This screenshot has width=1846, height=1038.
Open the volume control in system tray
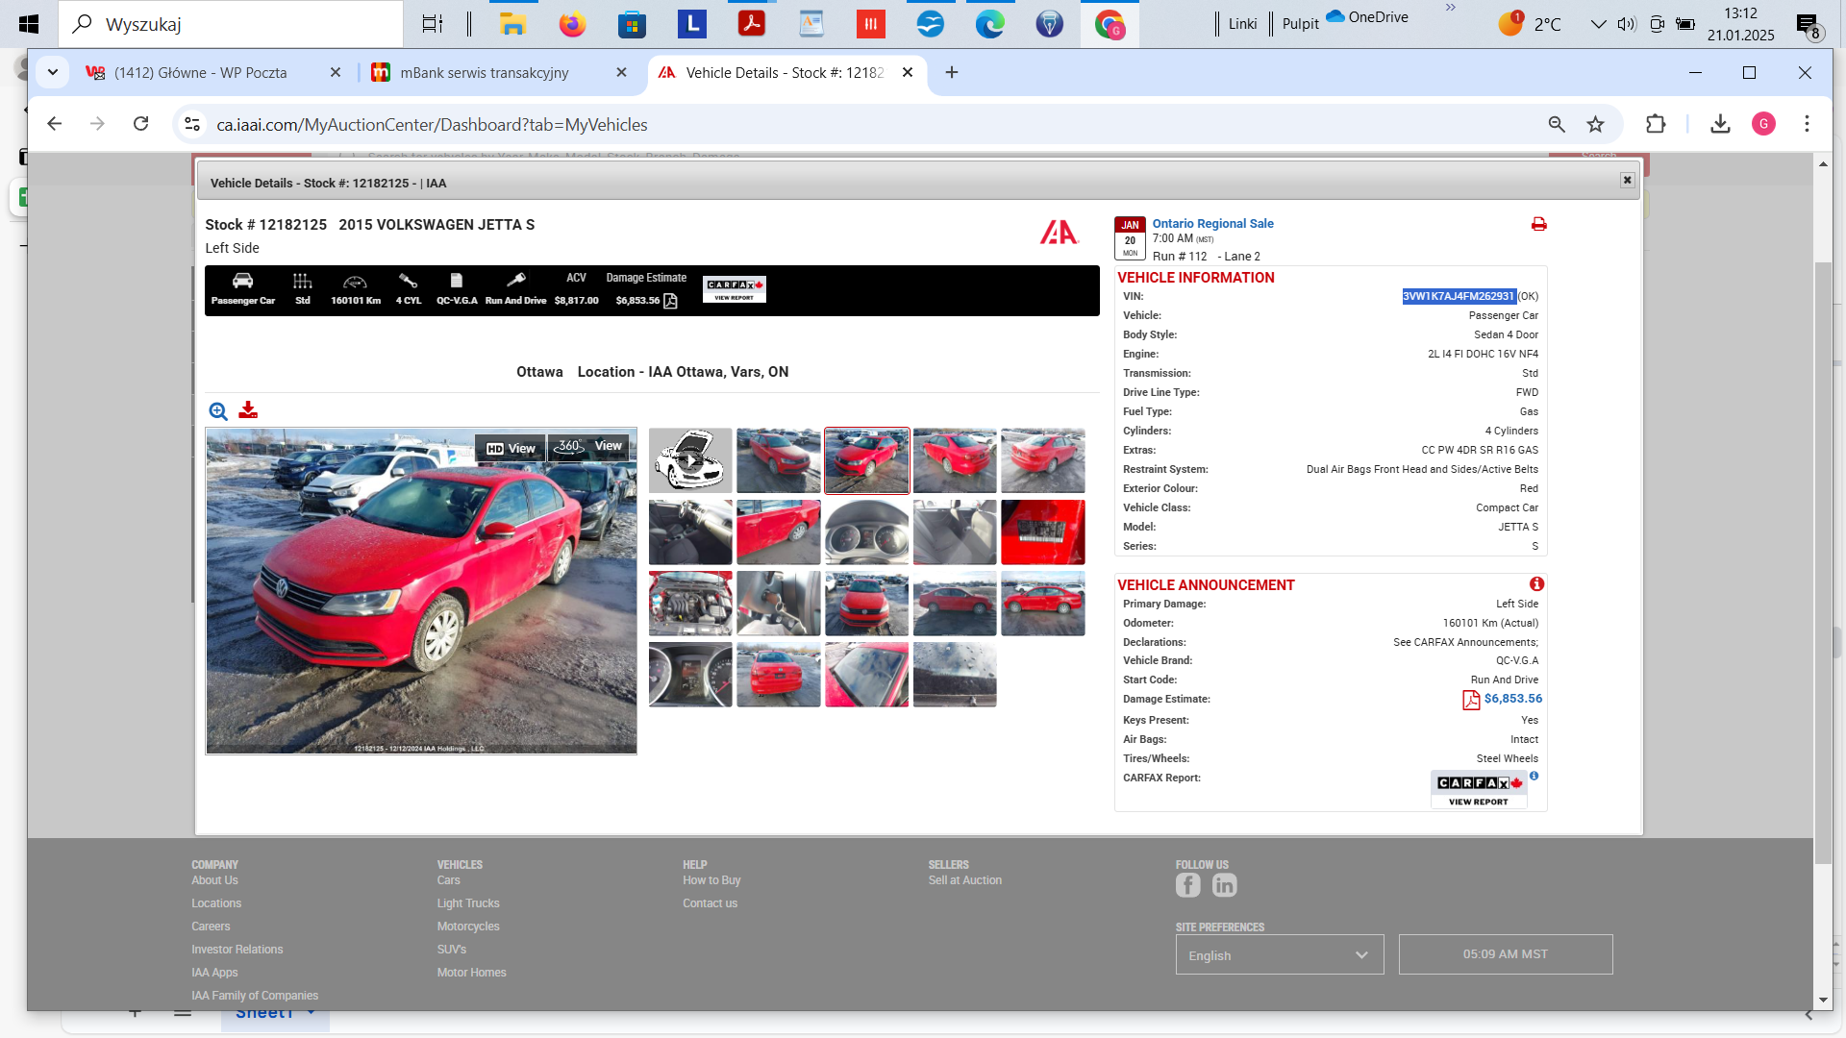coord(1627,24)
